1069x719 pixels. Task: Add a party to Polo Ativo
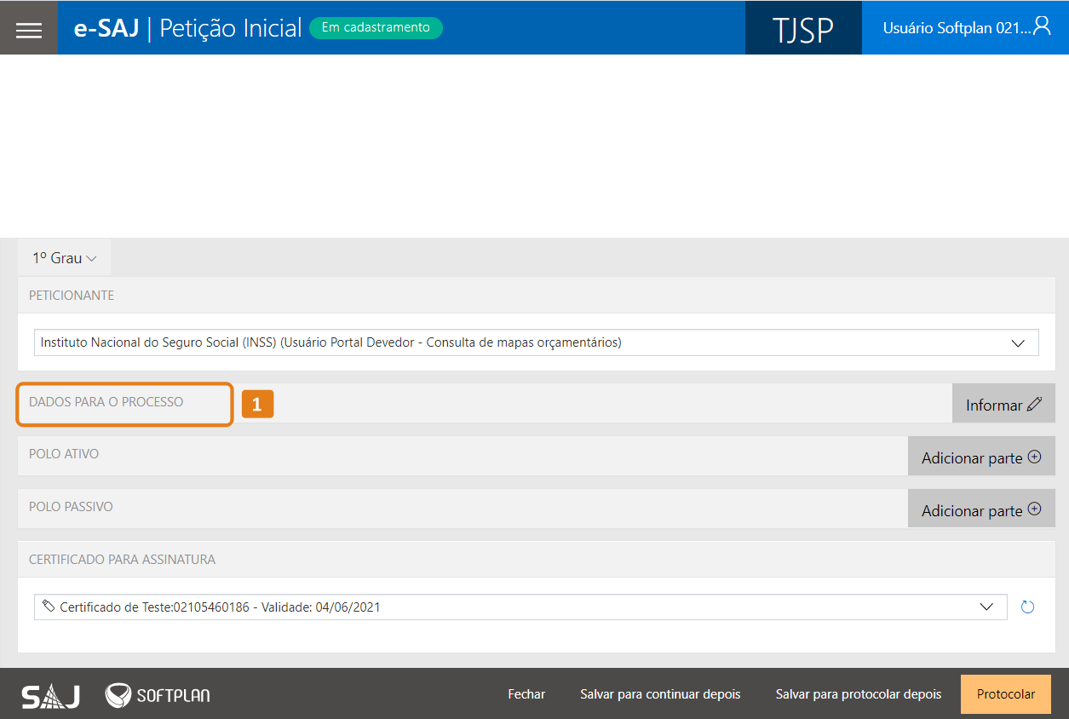[981, 457]
